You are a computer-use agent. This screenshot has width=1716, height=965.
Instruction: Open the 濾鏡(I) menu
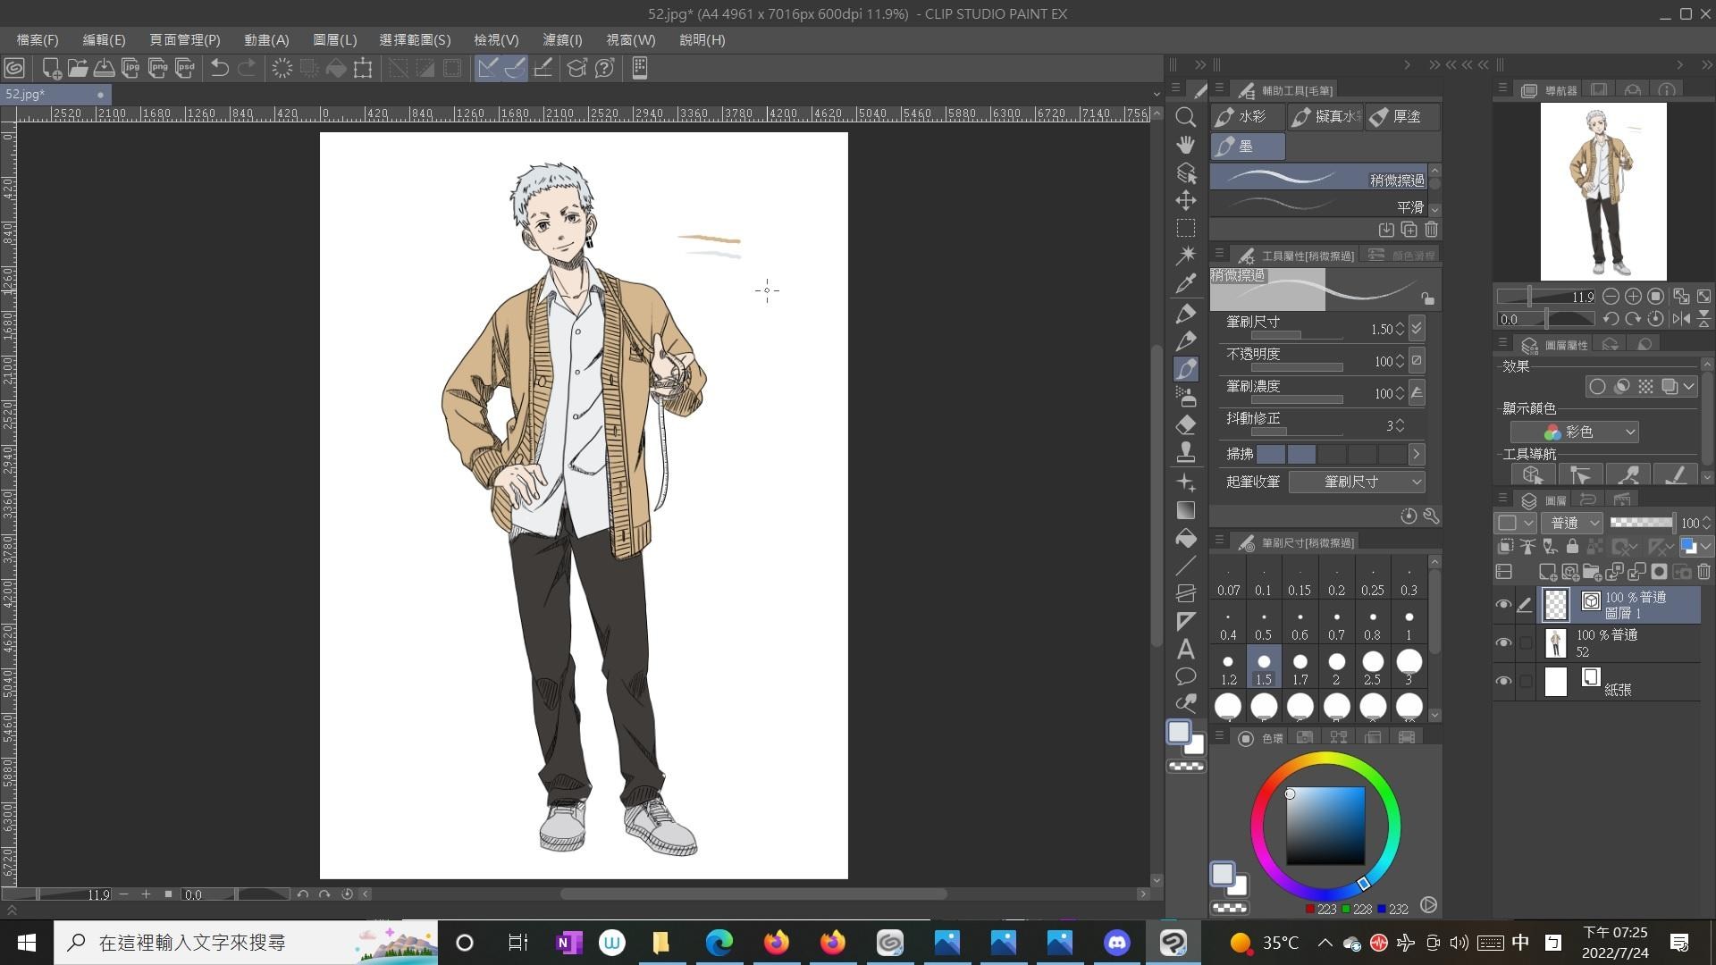tap(562, 40)
